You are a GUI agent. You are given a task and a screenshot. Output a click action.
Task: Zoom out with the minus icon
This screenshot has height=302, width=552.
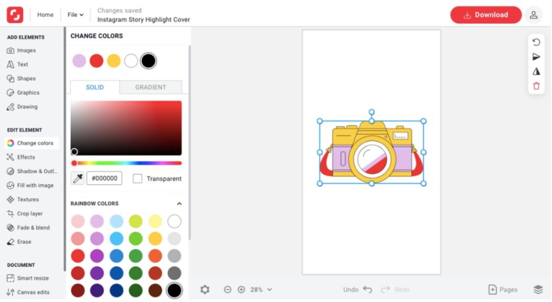click(228, 290)
